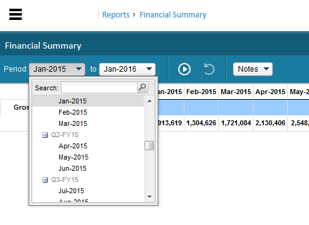Open the Notes dropdown button

pyautogui.click(x=253, y=69)
